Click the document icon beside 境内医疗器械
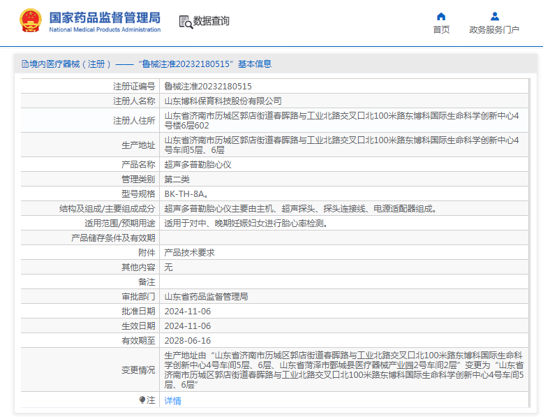This screenshot has height=417, width=543. click(25, 64)
